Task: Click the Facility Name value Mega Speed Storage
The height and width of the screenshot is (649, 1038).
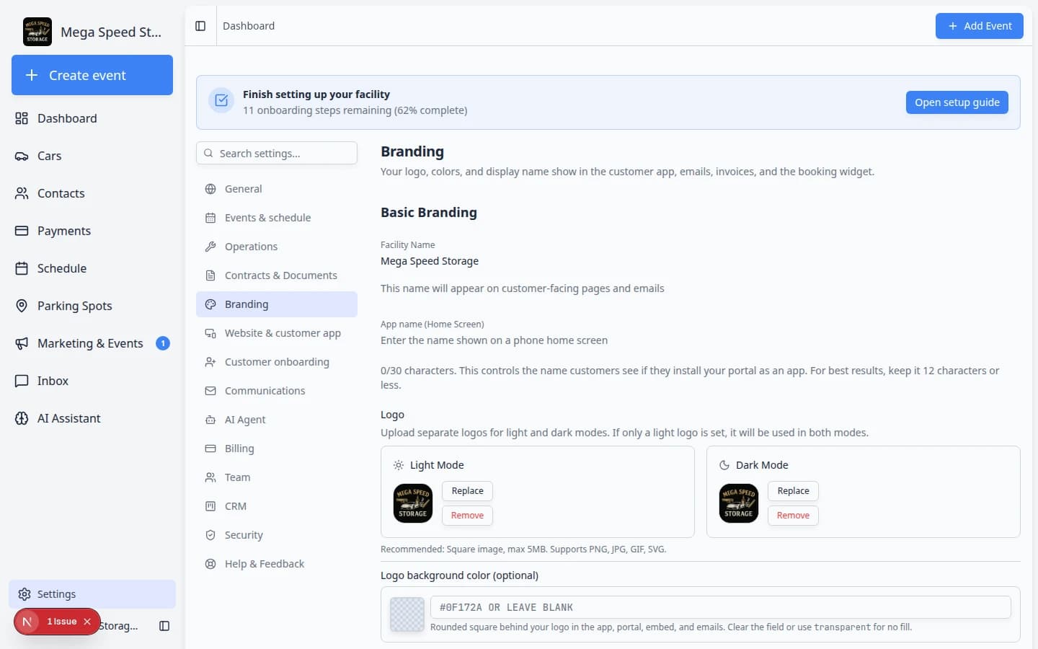Action: [430, 261]
